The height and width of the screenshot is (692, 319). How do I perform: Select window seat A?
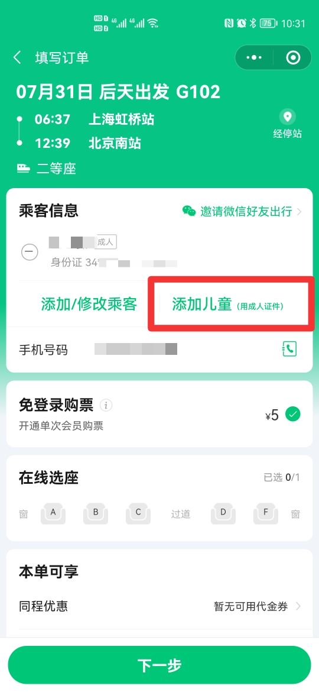tap(53, 514)
